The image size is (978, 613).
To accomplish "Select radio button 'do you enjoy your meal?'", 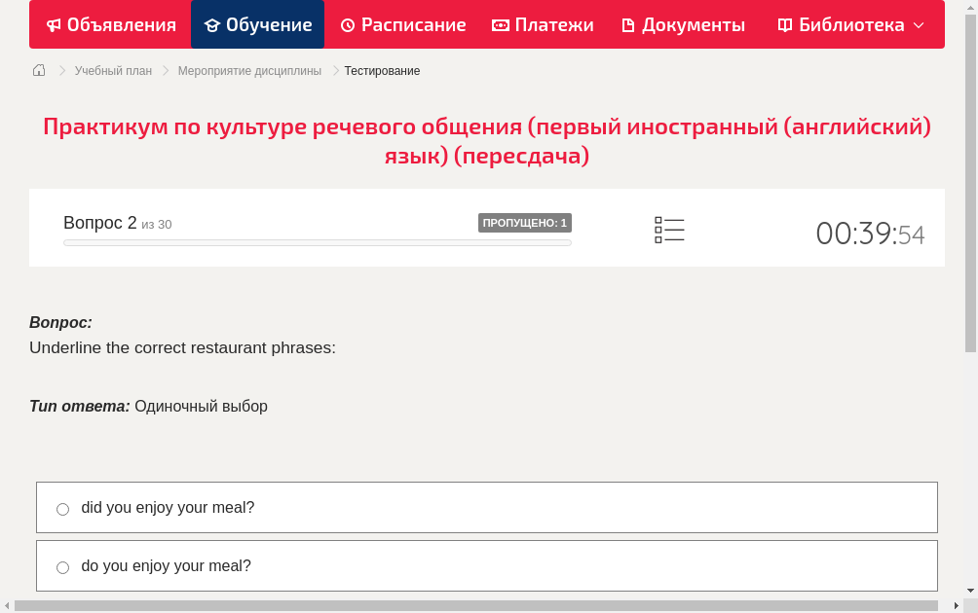I will (63, 567).
